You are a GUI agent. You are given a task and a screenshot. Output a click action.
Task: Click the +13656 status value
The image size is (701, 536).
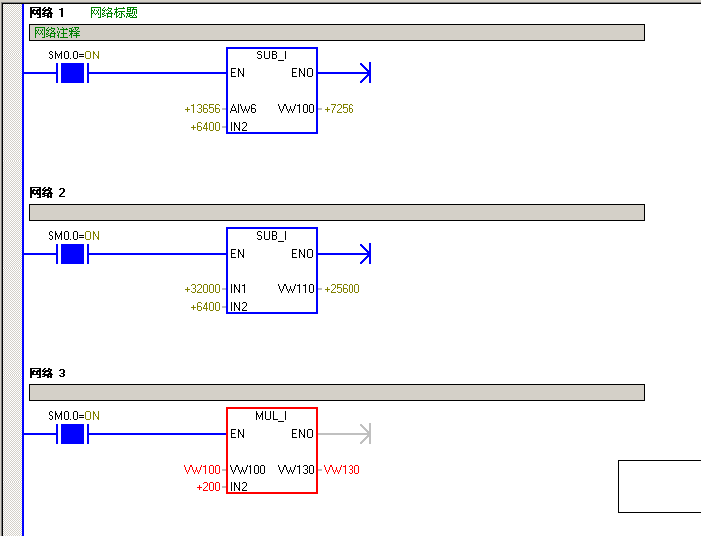tap(202, 109)
